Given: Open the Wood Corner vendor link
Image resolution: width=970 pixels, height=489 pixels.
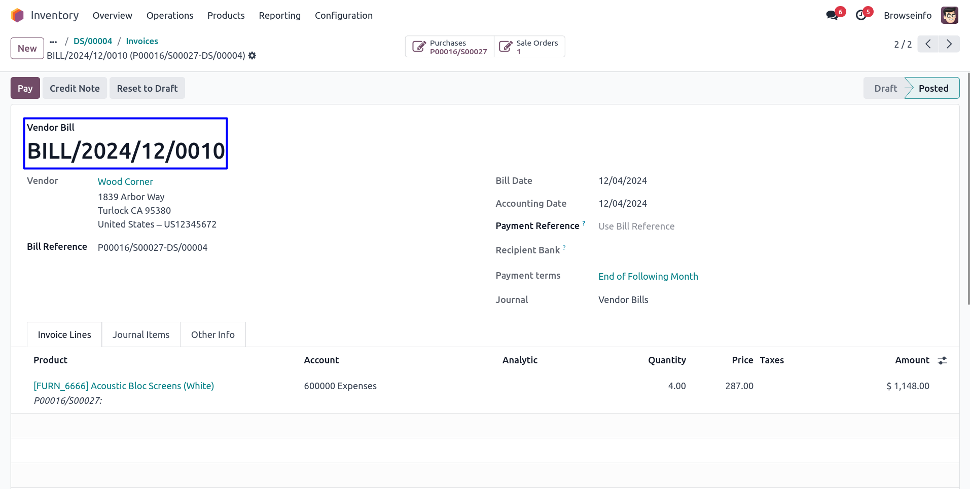Looking at the screenshot, I should 125,181.
